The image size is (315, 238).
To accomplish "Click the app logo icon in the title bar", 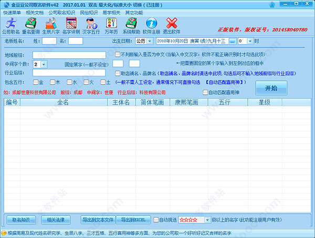I will click(6, 5).
